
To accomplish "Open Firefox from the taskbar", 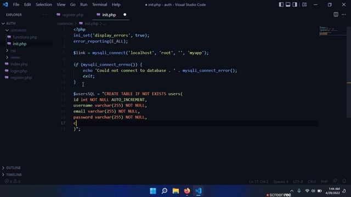I will (x=187, y=191).
